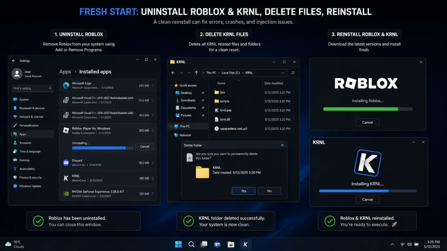The image size is (447, 251).
Task: Click the Discord app icon
Action: [x=66, y=163]
